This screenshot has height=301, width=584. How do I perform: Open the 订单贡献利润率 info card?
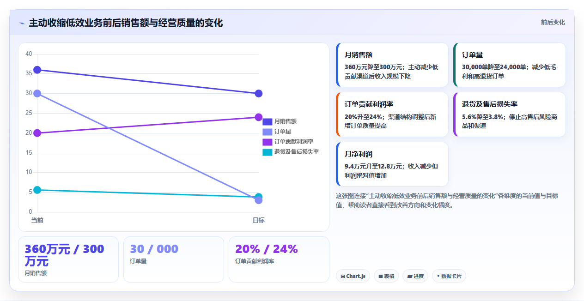[392, 114]
